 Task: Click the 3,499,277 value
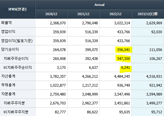(x=154, y=103)
